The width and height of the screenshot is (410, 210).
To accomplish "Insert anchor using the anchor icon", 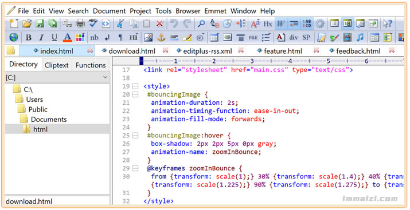I will pos(161,38).
